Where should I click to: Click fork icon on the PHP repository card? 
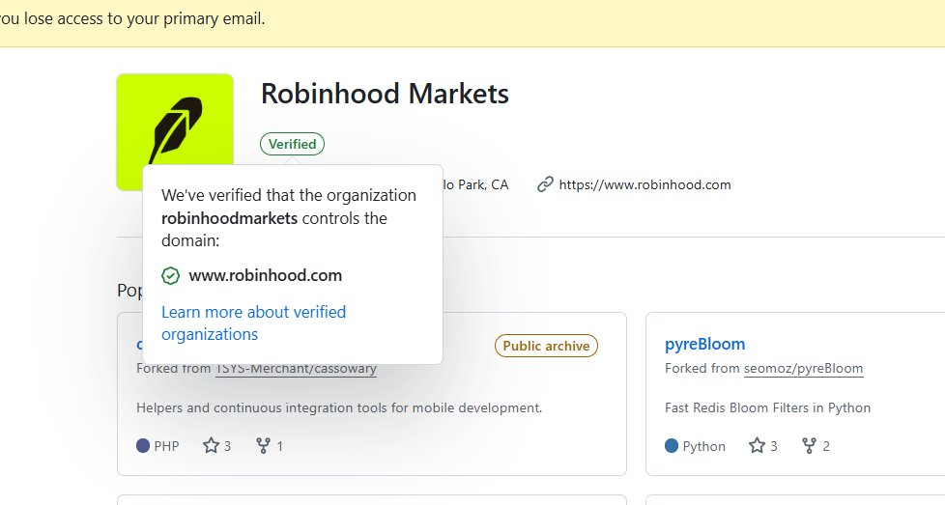click(x=264, y=445)
